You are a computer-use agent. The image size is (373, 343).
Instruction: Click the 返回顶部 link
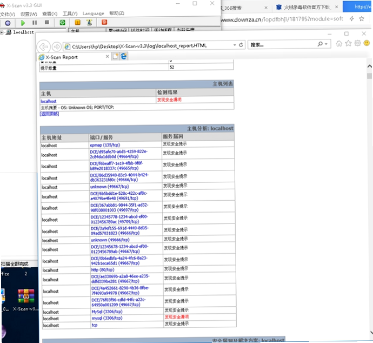click(50, 114)
